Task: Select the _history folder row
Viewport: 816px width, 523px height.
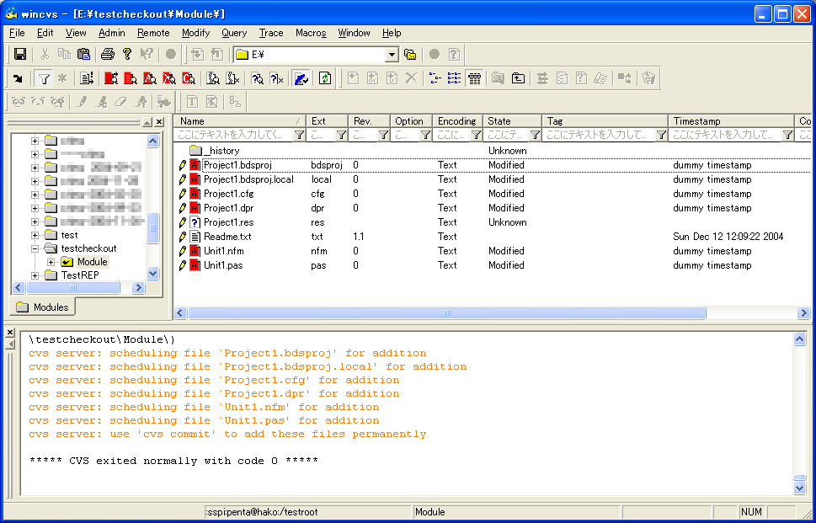Action: [492, 151]
